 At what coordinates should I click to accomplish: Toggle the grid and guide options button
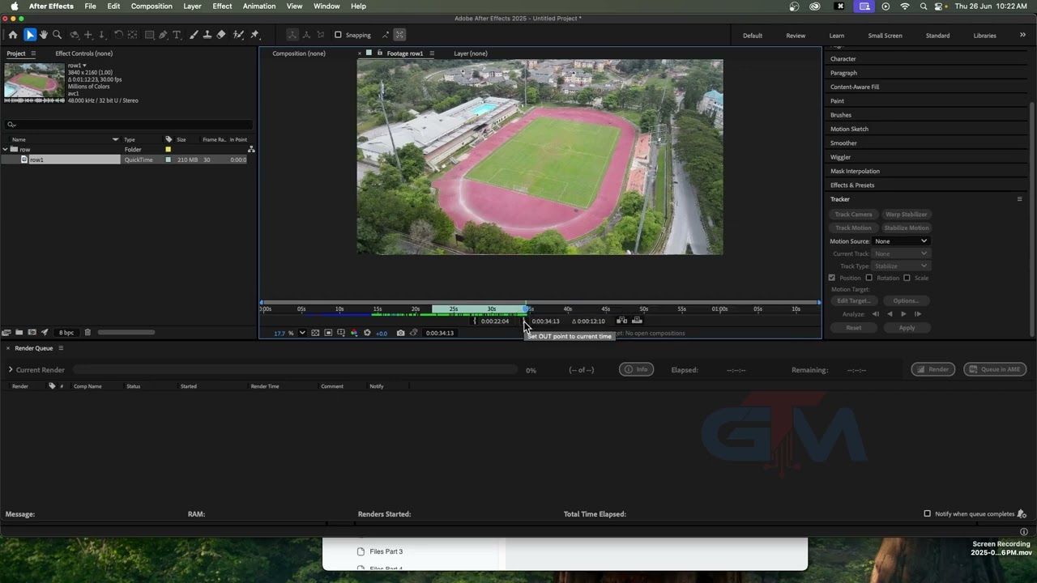[341, 333]
